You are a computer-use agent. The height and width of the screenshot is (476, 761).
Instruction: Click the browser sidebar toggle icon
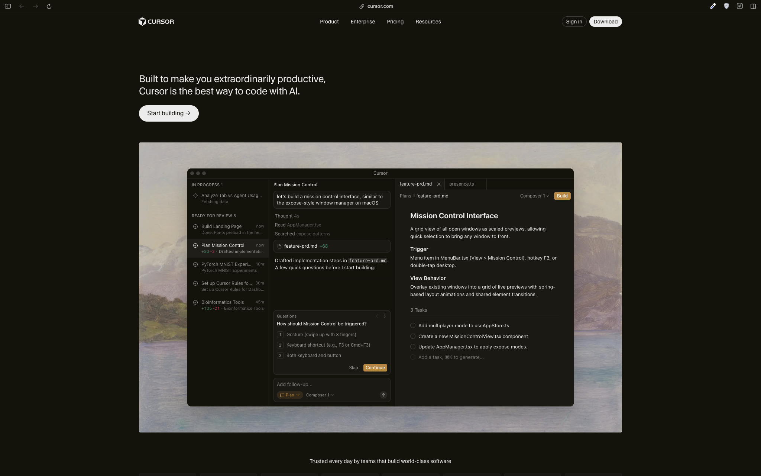pyautogui.click(x=8, y=6)
